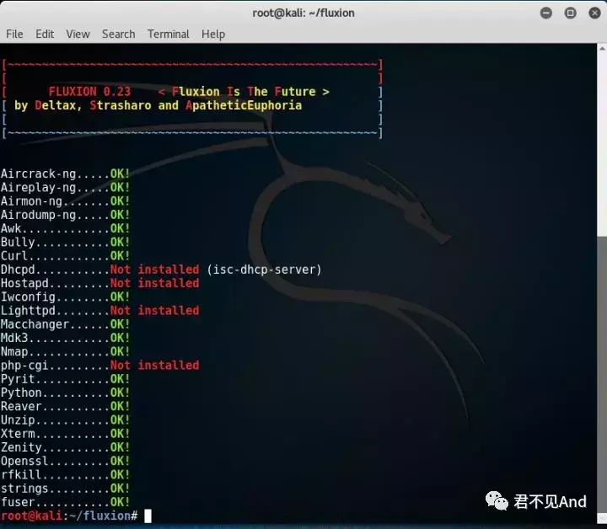The height and width of the screenshot is (529, 607).
Task: Click the WeChat logo icon watermark
Action: pyautogui.click(x=497, y=501)
